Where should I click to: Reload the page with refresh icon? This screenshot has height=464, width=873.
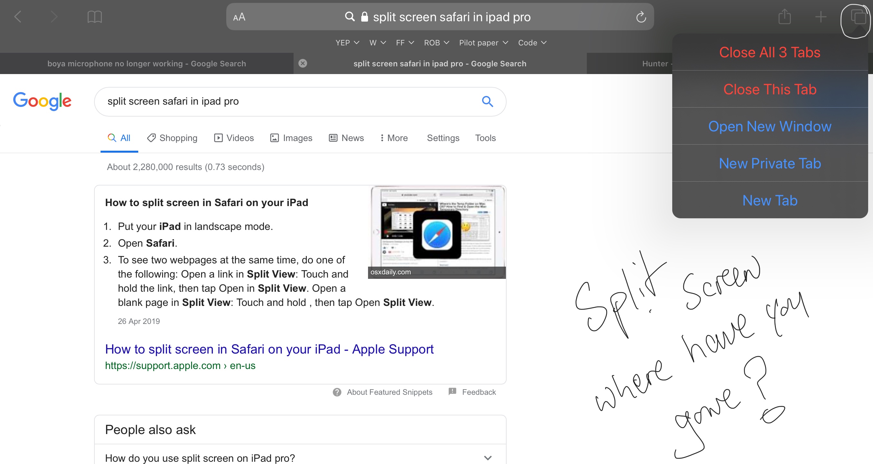click(641, 17)
